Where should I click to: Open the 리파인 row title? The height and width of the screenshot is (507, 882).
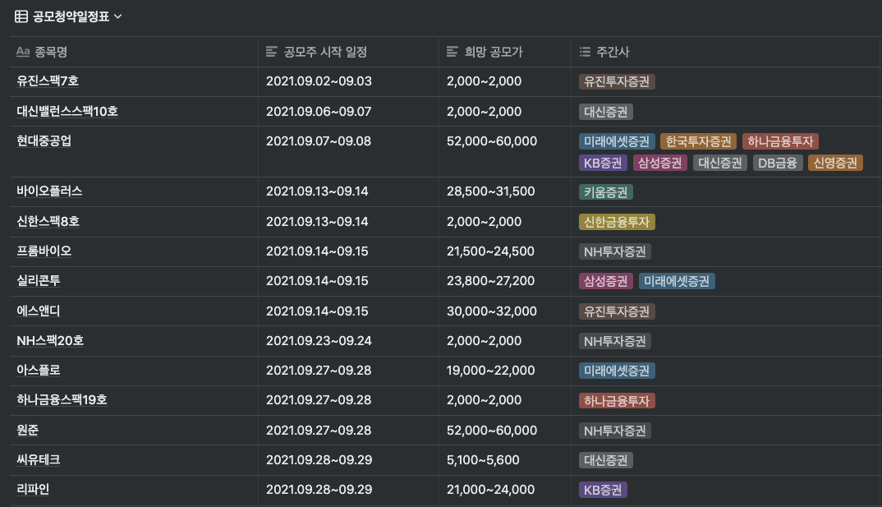coord(33,489)
